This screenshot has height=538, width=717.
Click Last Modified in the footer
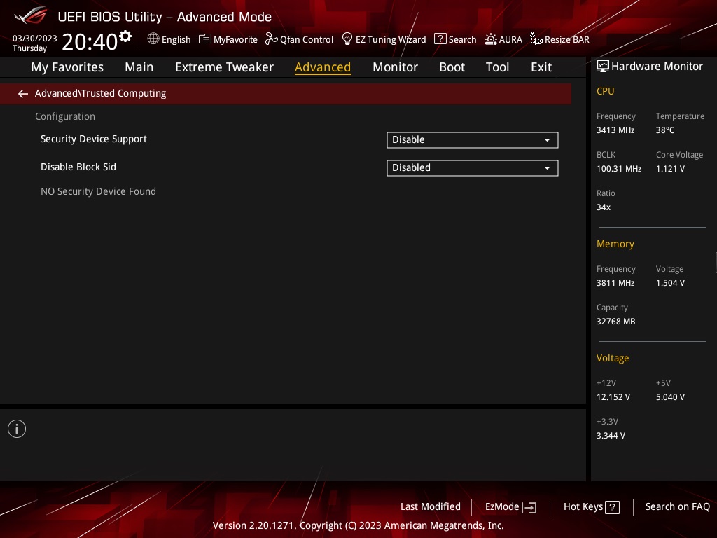[x=431, y=507]
